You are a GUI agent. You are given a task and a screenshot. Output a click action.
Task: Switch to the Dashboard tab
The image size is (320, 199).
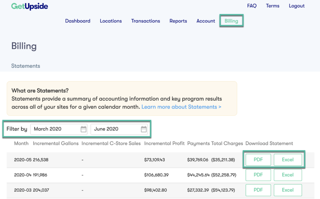[78, 21]
